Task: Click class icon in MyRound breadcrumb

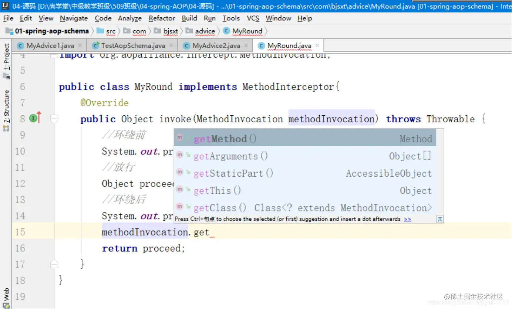Action: tap(226, 31)
